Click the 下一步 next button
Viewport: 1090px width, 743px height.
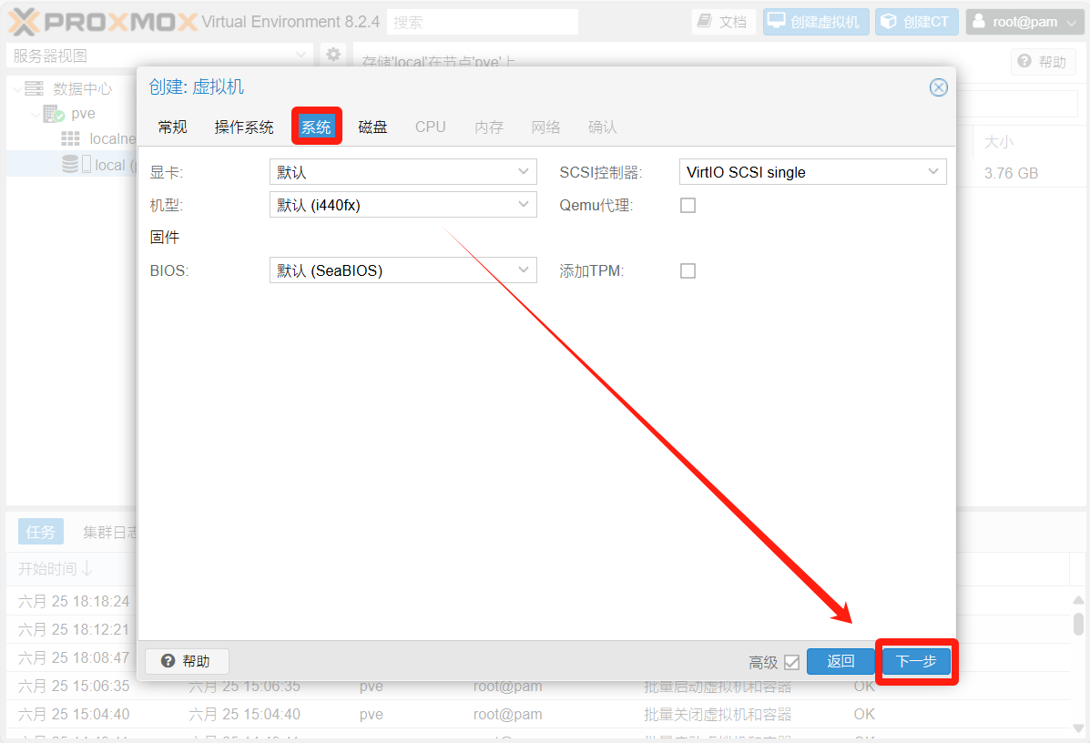[916, 662]
